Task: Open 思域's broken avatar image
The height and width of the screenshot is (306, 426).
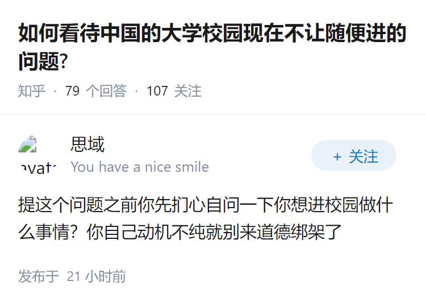Action: point(28,145)
